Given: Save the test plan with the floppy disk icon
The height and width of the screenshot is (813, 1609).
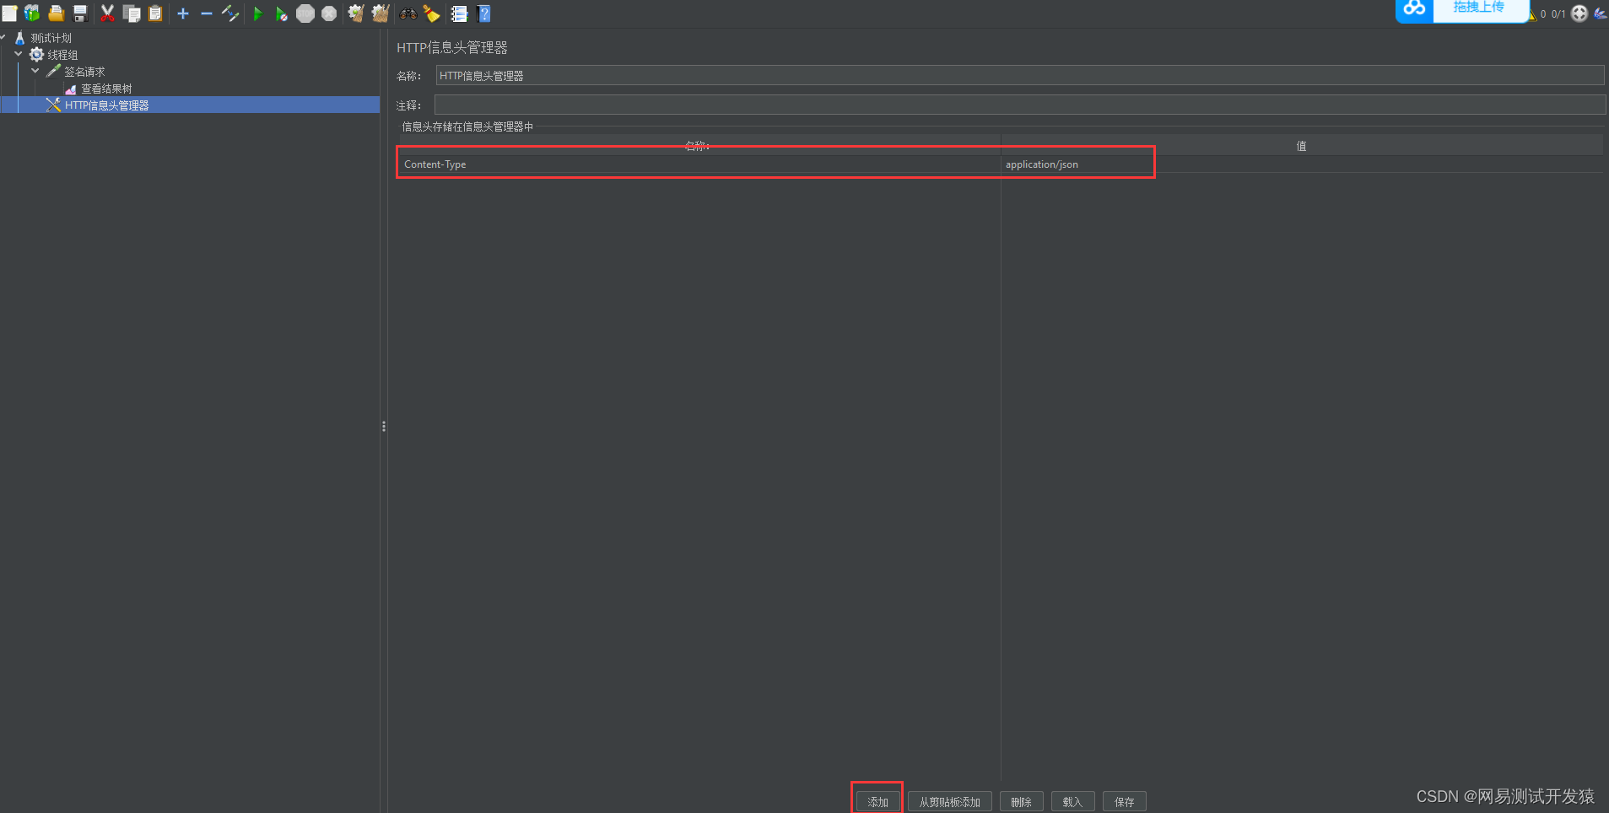Looking at the screenshot, I should click(x=81, y=13).
